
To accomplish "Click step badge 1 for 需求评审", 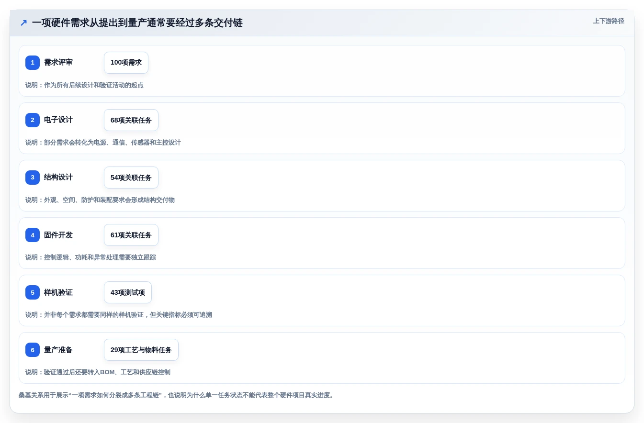I will (33, 63).
